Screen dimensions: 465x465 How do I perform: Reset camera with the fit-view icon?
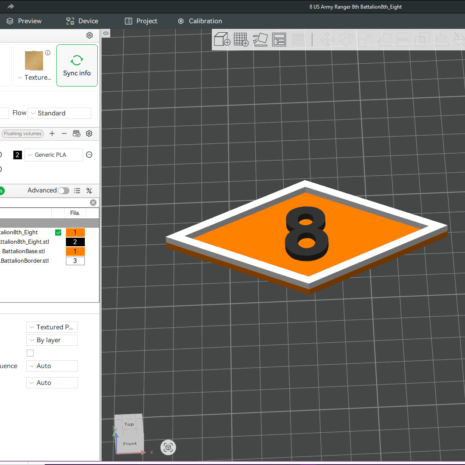(168, 448)
